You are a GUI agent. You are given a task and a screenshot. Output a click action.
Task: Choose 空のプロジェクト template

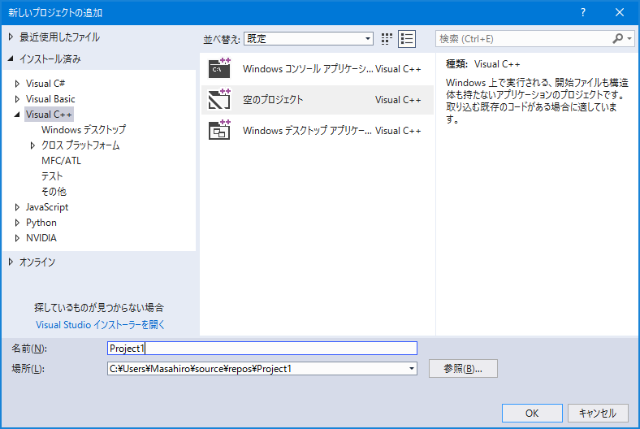[318, 100]
